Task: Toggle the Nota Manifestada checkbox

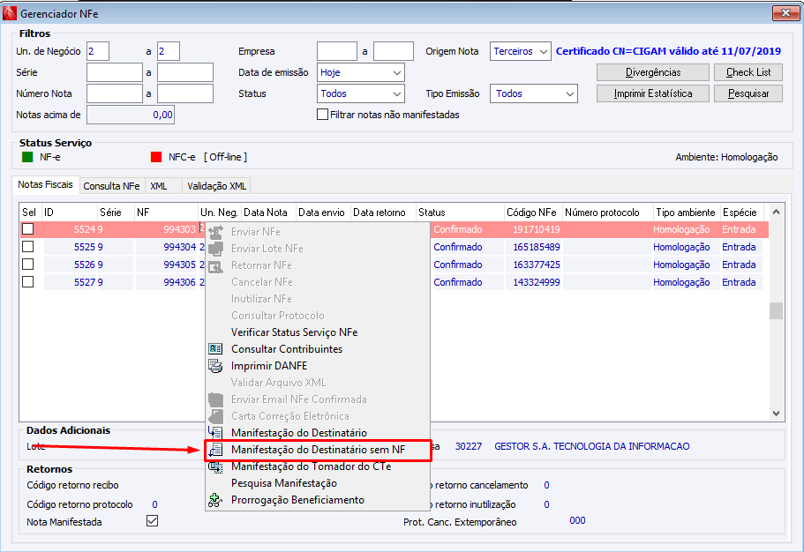Action: point(153,521)
